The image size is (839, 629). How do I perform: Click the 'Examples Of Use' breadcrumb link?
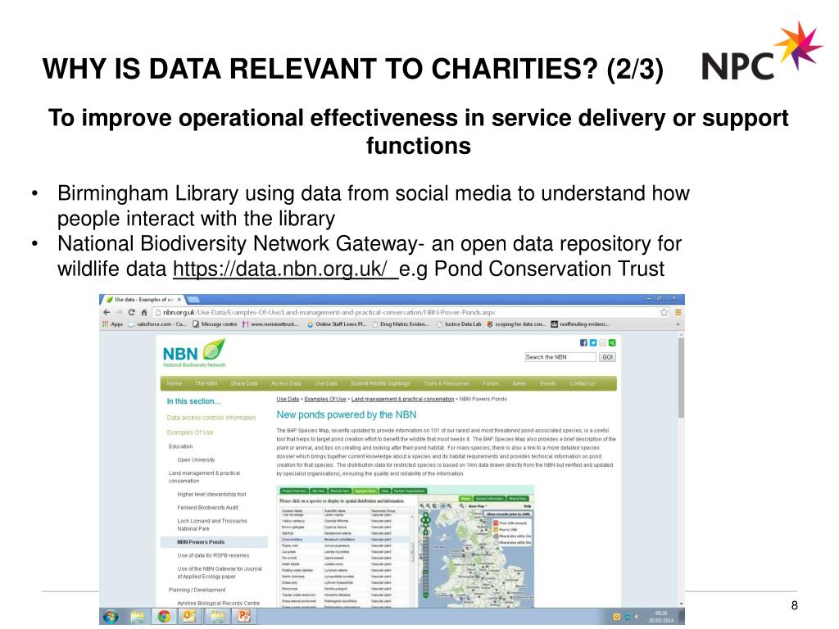[324, 399]
